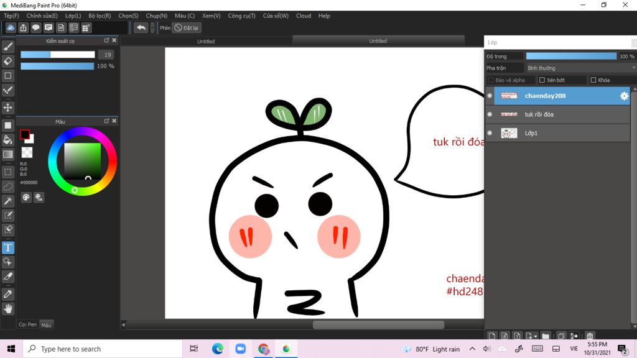This screenshot has height=358, width=637.
Task: Toggle the Bảo vệ alpha checkbox
Action: [x=490, y=80]
